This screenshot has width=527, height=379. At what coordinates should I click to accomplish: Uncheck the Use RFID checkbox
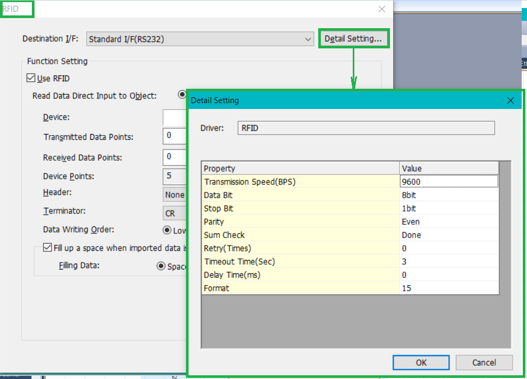31,78
